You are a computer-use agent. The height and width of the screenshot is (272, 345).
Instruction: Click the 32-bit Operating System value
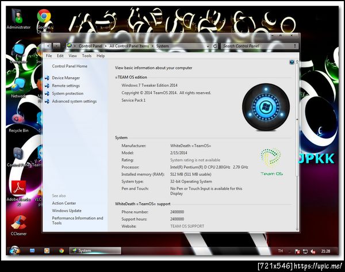(x=191, y=181)
